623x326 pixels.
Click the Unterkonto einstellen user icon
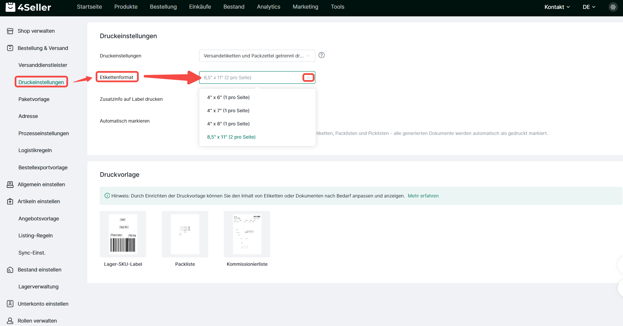[10, 304]
